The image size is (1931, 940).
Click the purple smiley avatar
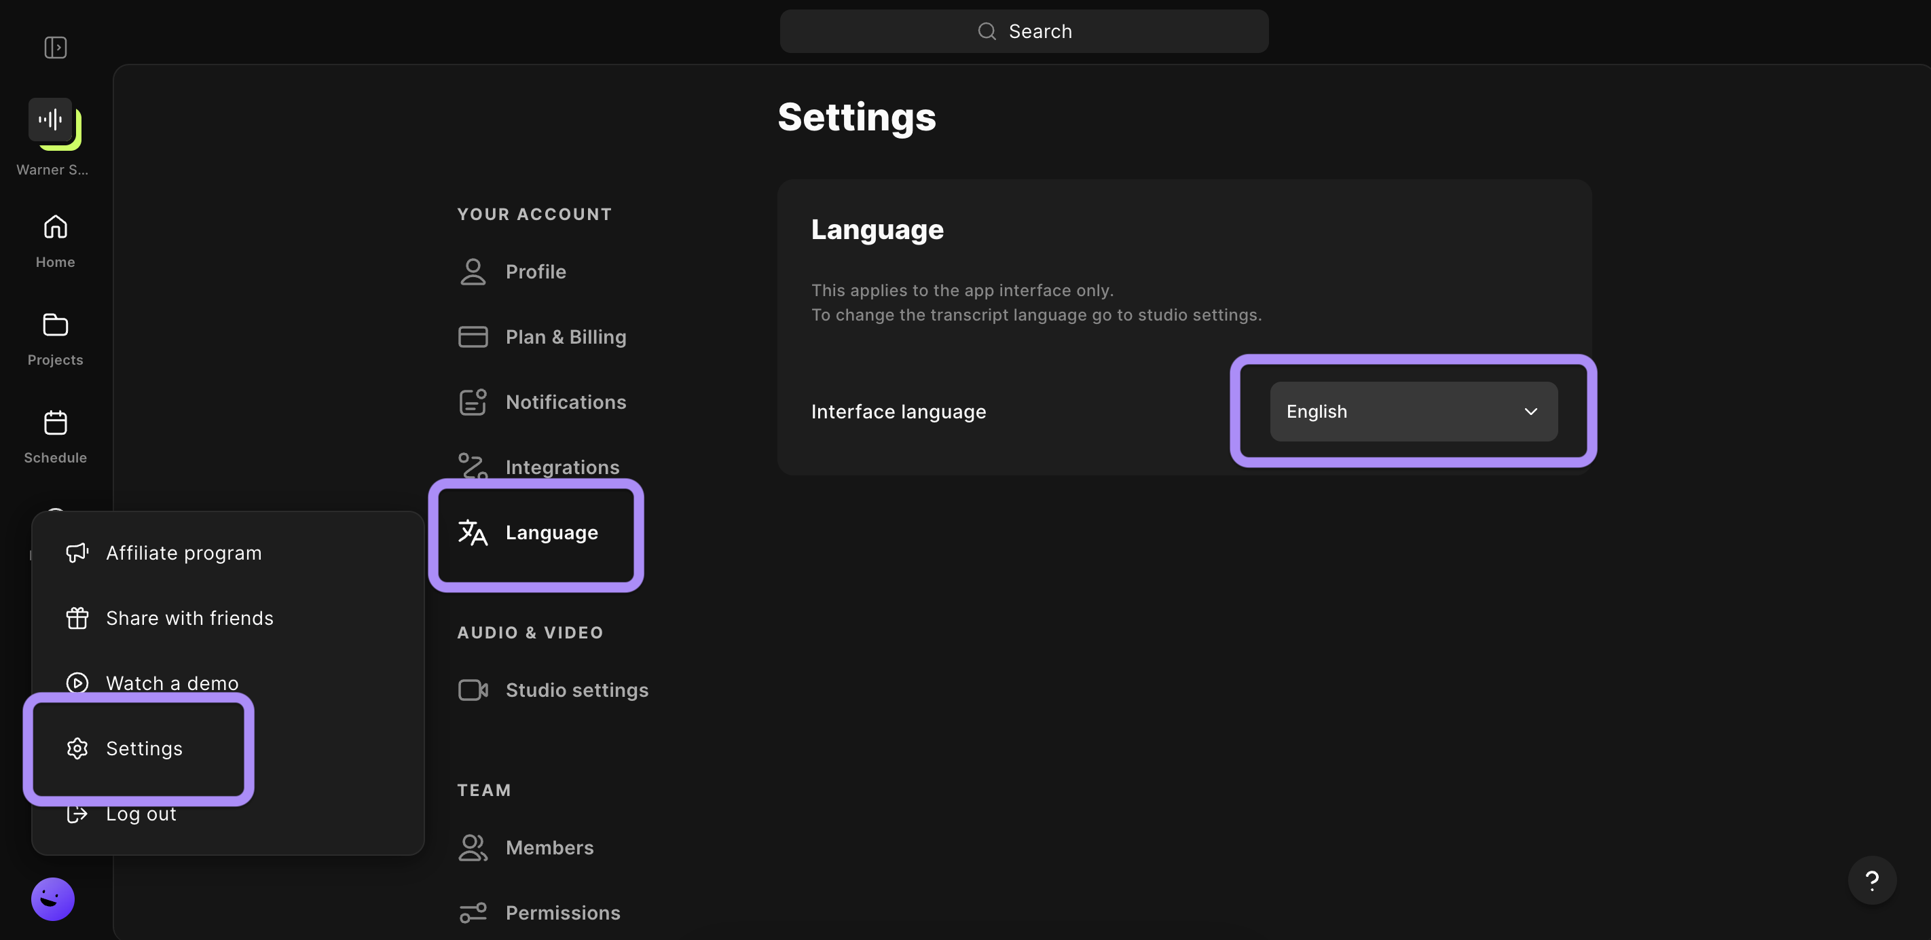tap(52, 899)
